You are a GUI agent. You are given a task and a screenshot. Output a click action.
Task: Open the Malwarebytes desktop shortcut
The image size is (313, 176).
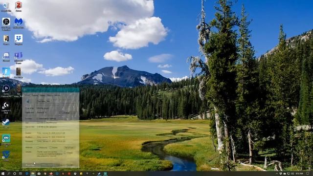click(x=19, y=23)
